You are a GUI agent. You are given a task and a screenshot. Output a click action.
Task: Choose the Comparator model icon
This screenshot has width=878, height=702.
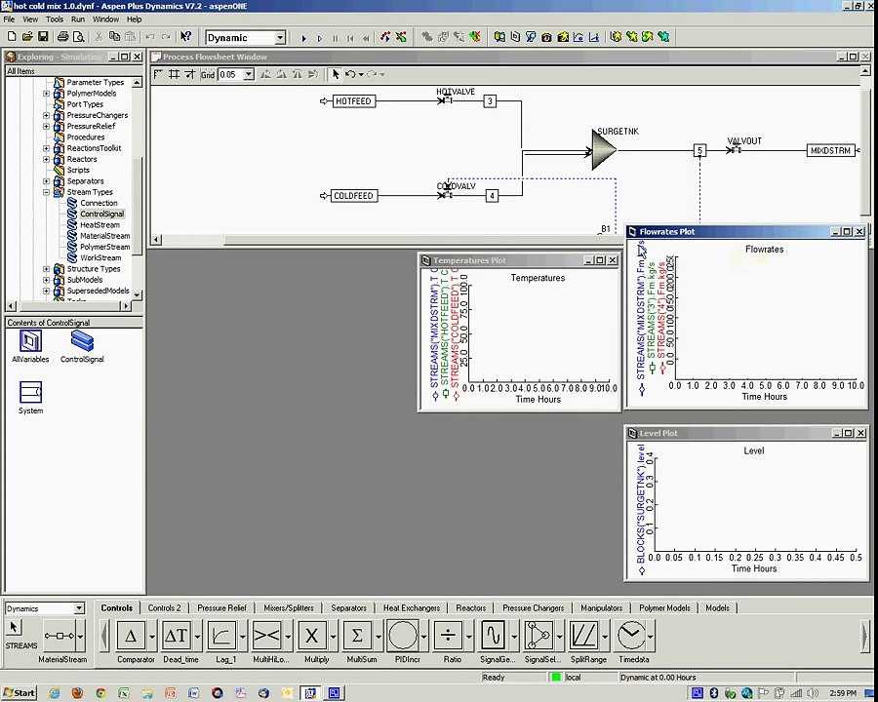click(x=131, y=636)
